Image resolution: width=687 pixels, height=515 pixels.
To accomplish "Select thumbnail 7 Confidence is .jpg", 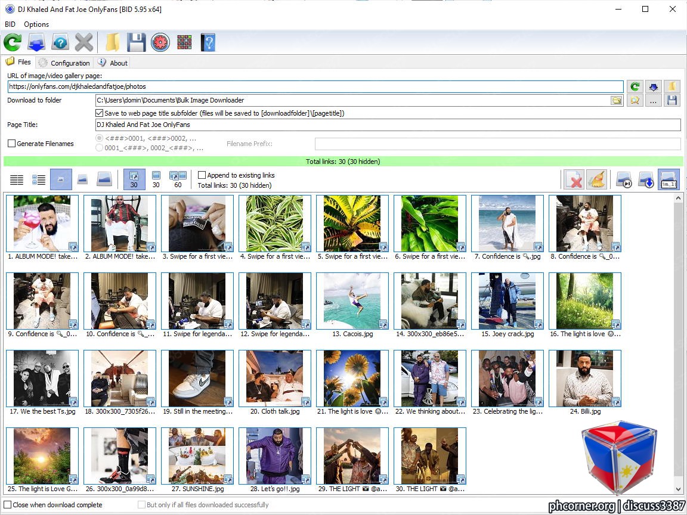I will click(x=507, y=224).
